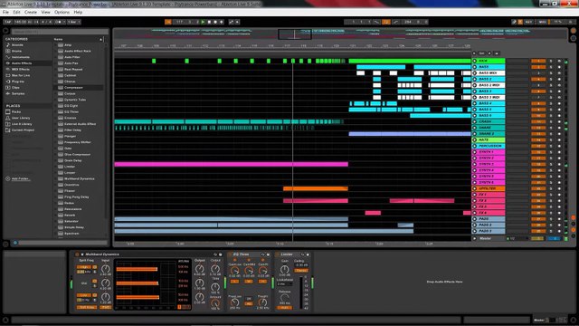Deactivate the UPFILTER track activator
579x326 pixels.
click(538, 188)
